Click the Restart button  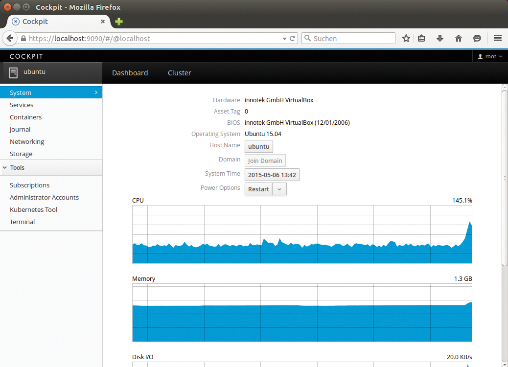pos(258,189)
